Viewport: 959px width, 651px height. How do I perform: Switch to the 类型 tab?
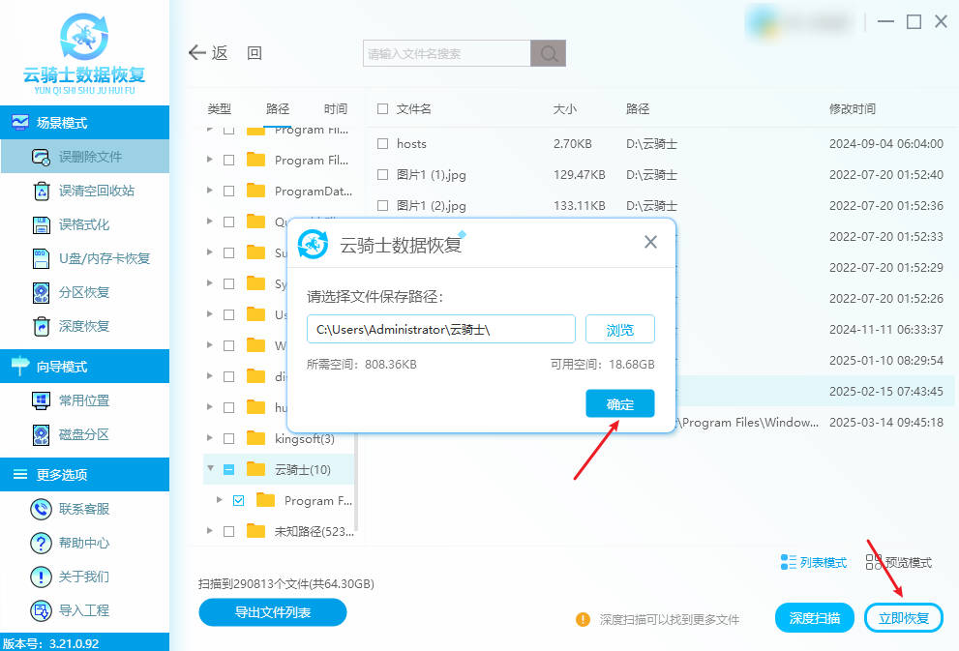pyautogui.click(x=220, y=109)
